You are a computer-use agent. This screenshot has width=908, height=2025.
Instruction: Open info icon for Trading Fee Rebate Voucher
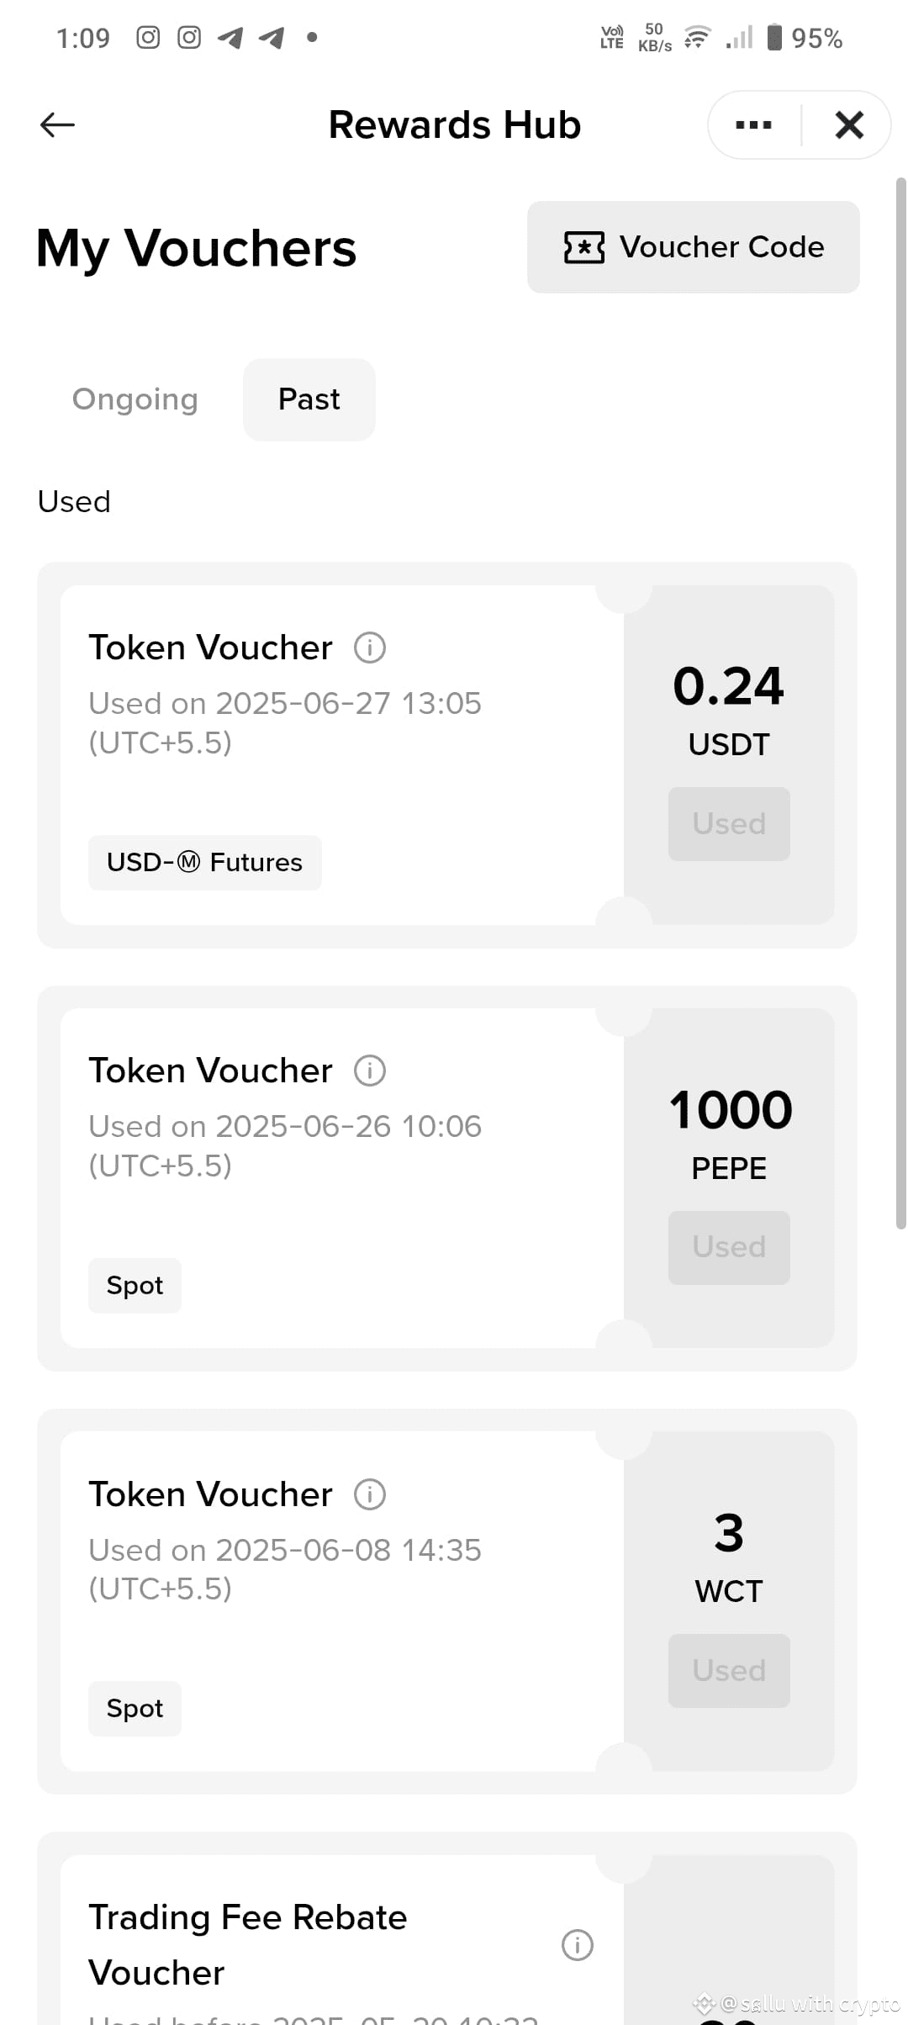[x=578, y=1944]
